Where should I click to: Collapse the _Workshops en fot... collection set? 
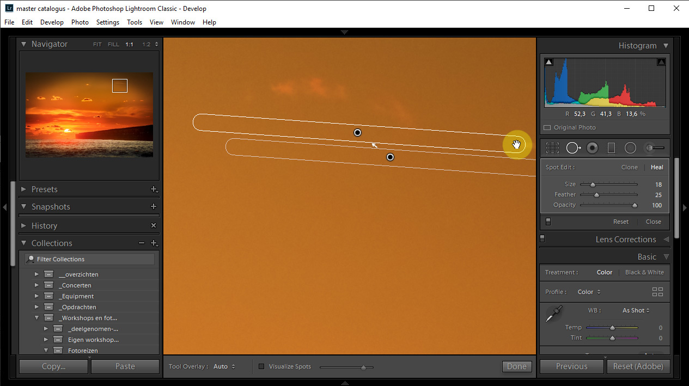[36, 318]
